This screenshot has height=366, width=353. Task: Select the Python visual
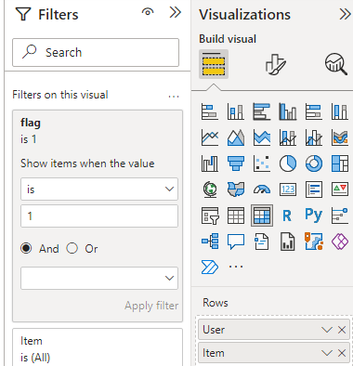tap(314, 215)
